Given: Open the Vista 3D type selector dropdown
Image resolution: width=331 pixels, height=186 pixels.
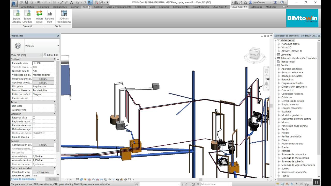Looking at the screenshot, I should coord(58,46).
